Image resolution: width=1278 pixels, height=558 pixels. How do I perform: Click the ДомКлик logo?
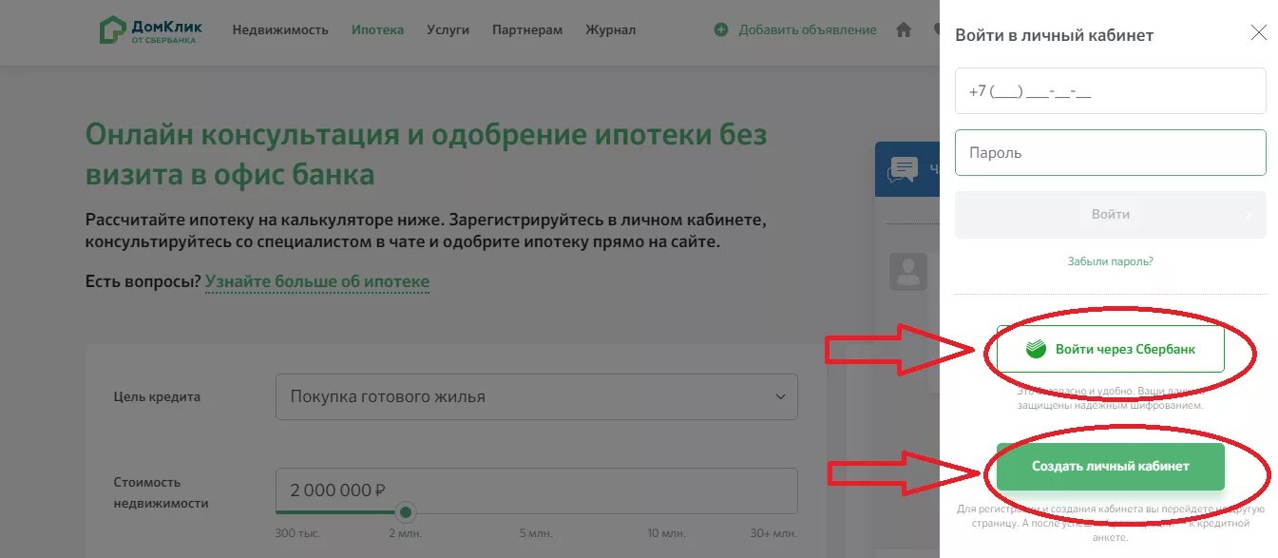pyautogui.click(x=150, y=29)
